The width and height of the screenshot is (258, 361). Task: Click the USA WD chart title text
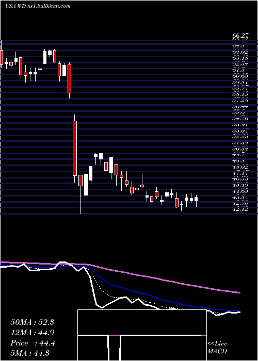pos(37,6)
